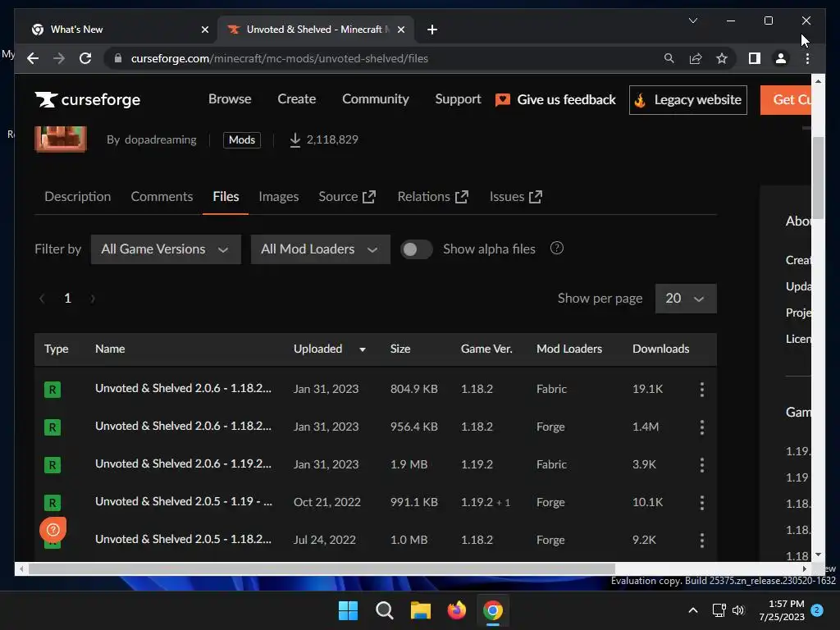Open options for 2.0.6 Fabric 1.18.2 file
Viewport: 840px width, 630px height.
click(702, 389)
